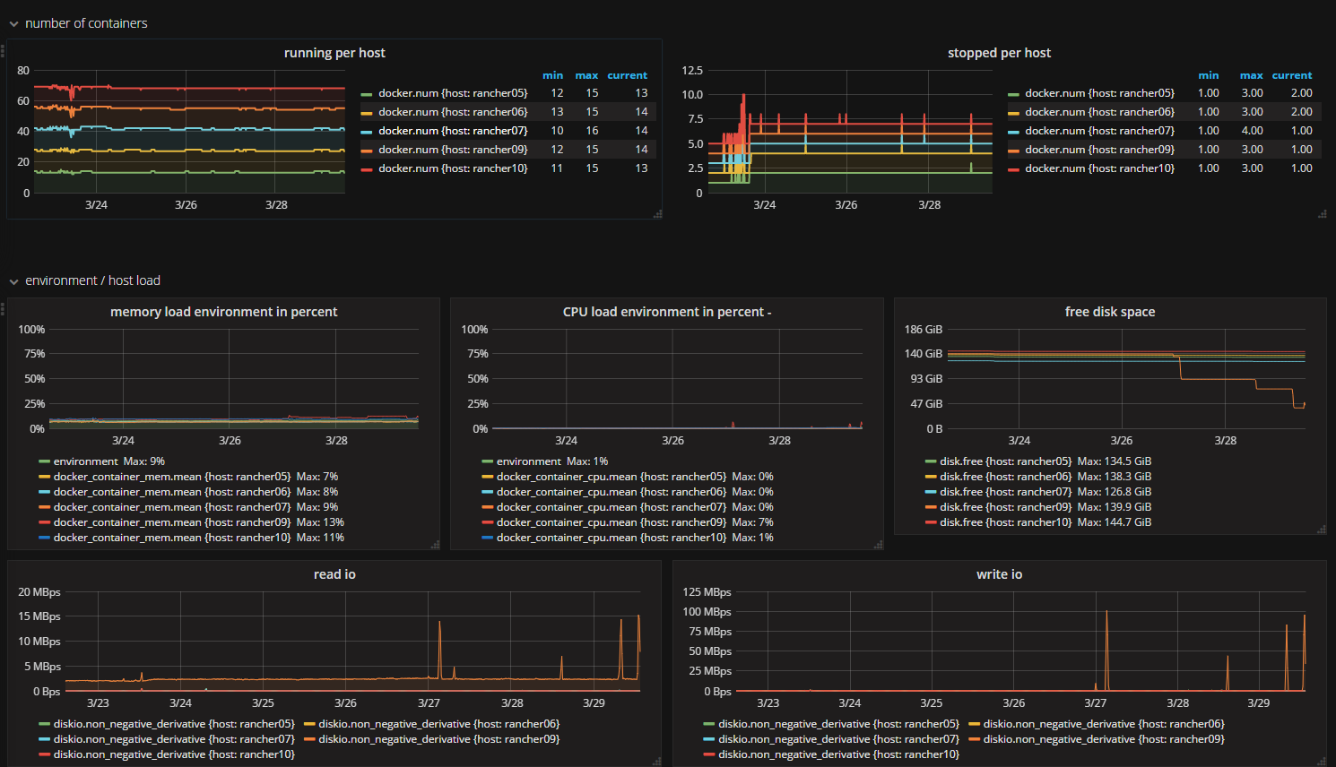This screenshot has height=767, width=1336.
Task: Open the 'stopped per host' panel title menu
Action: click(999, 53)
